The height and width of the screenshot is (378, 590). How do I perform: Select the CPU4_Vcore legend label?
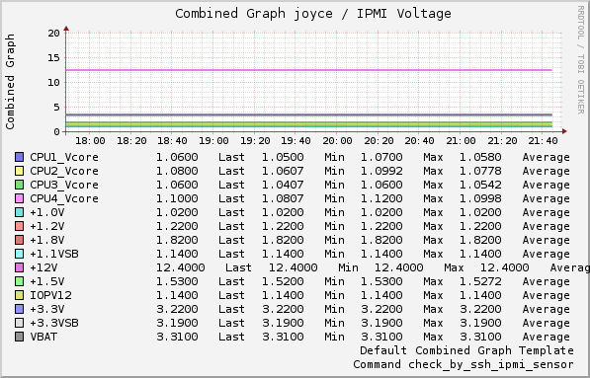(x=64, y=198)
